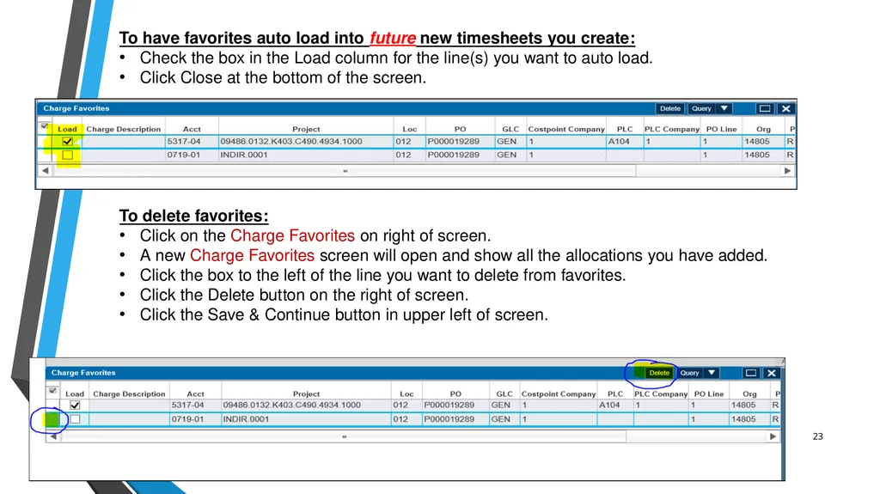The image size is (880, 494).
Task: Select P000019289 PO cell in lower 0719-01 row
Action: [455, 418]
